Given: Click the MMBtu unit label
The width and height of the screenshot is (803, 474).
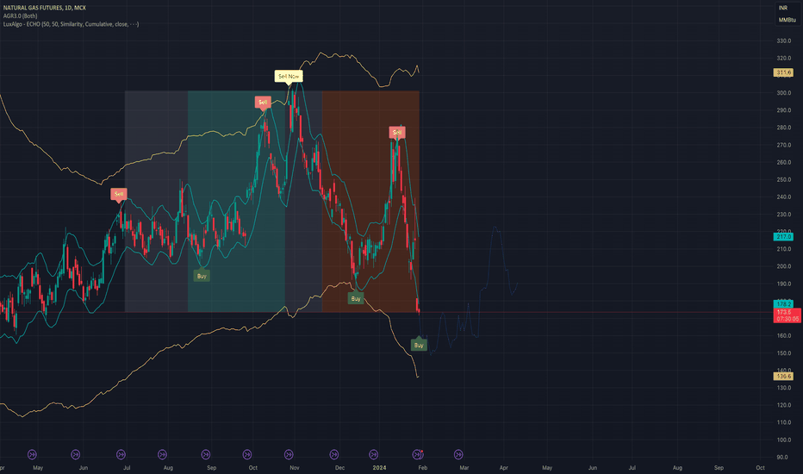Looking at the screenshot, I should coord(787,20).
